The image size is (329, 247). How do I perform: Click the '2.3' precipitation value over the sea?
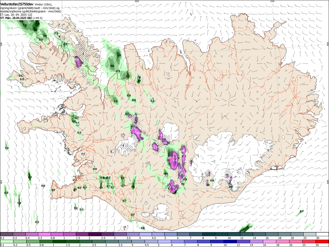pos(30,177)
